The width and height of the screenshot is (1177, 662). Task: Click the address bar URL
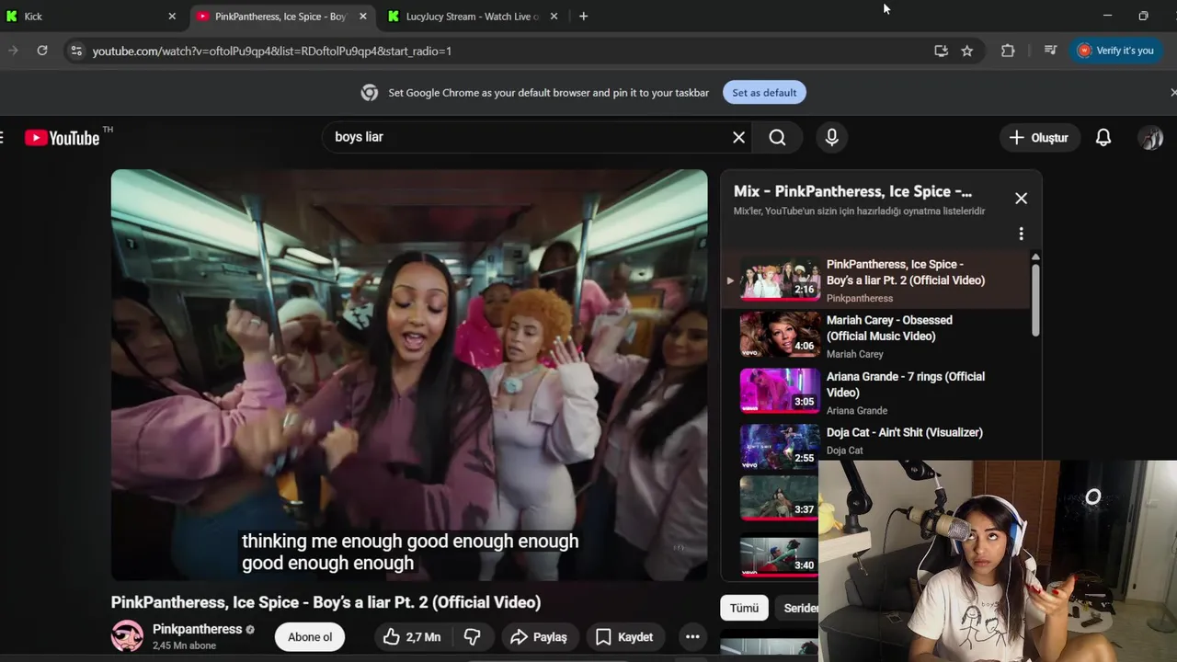(272, 51)
